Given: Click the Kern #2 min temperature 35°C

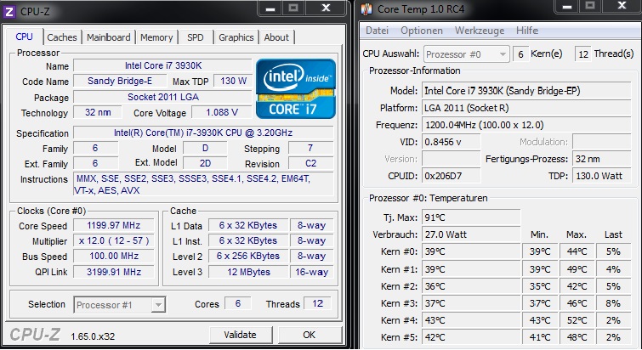Looking at the screenshot, I should [x=540, y=286].
